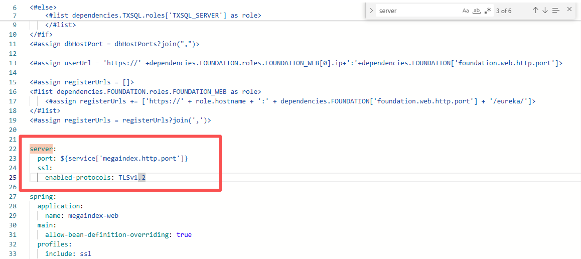Click the "ssl" key on line 24

[43, 168]
